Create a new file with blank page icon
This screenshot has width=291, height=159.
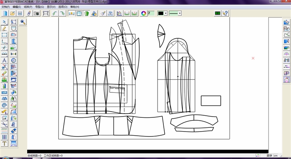click(x=5, y=13)
